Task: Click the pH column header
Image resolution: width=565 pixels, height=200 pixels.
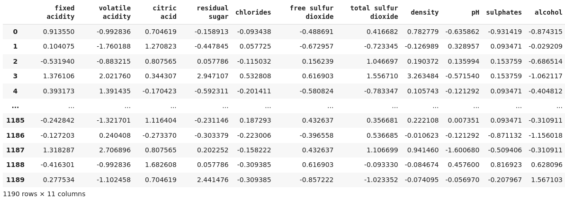Action: 475,12
